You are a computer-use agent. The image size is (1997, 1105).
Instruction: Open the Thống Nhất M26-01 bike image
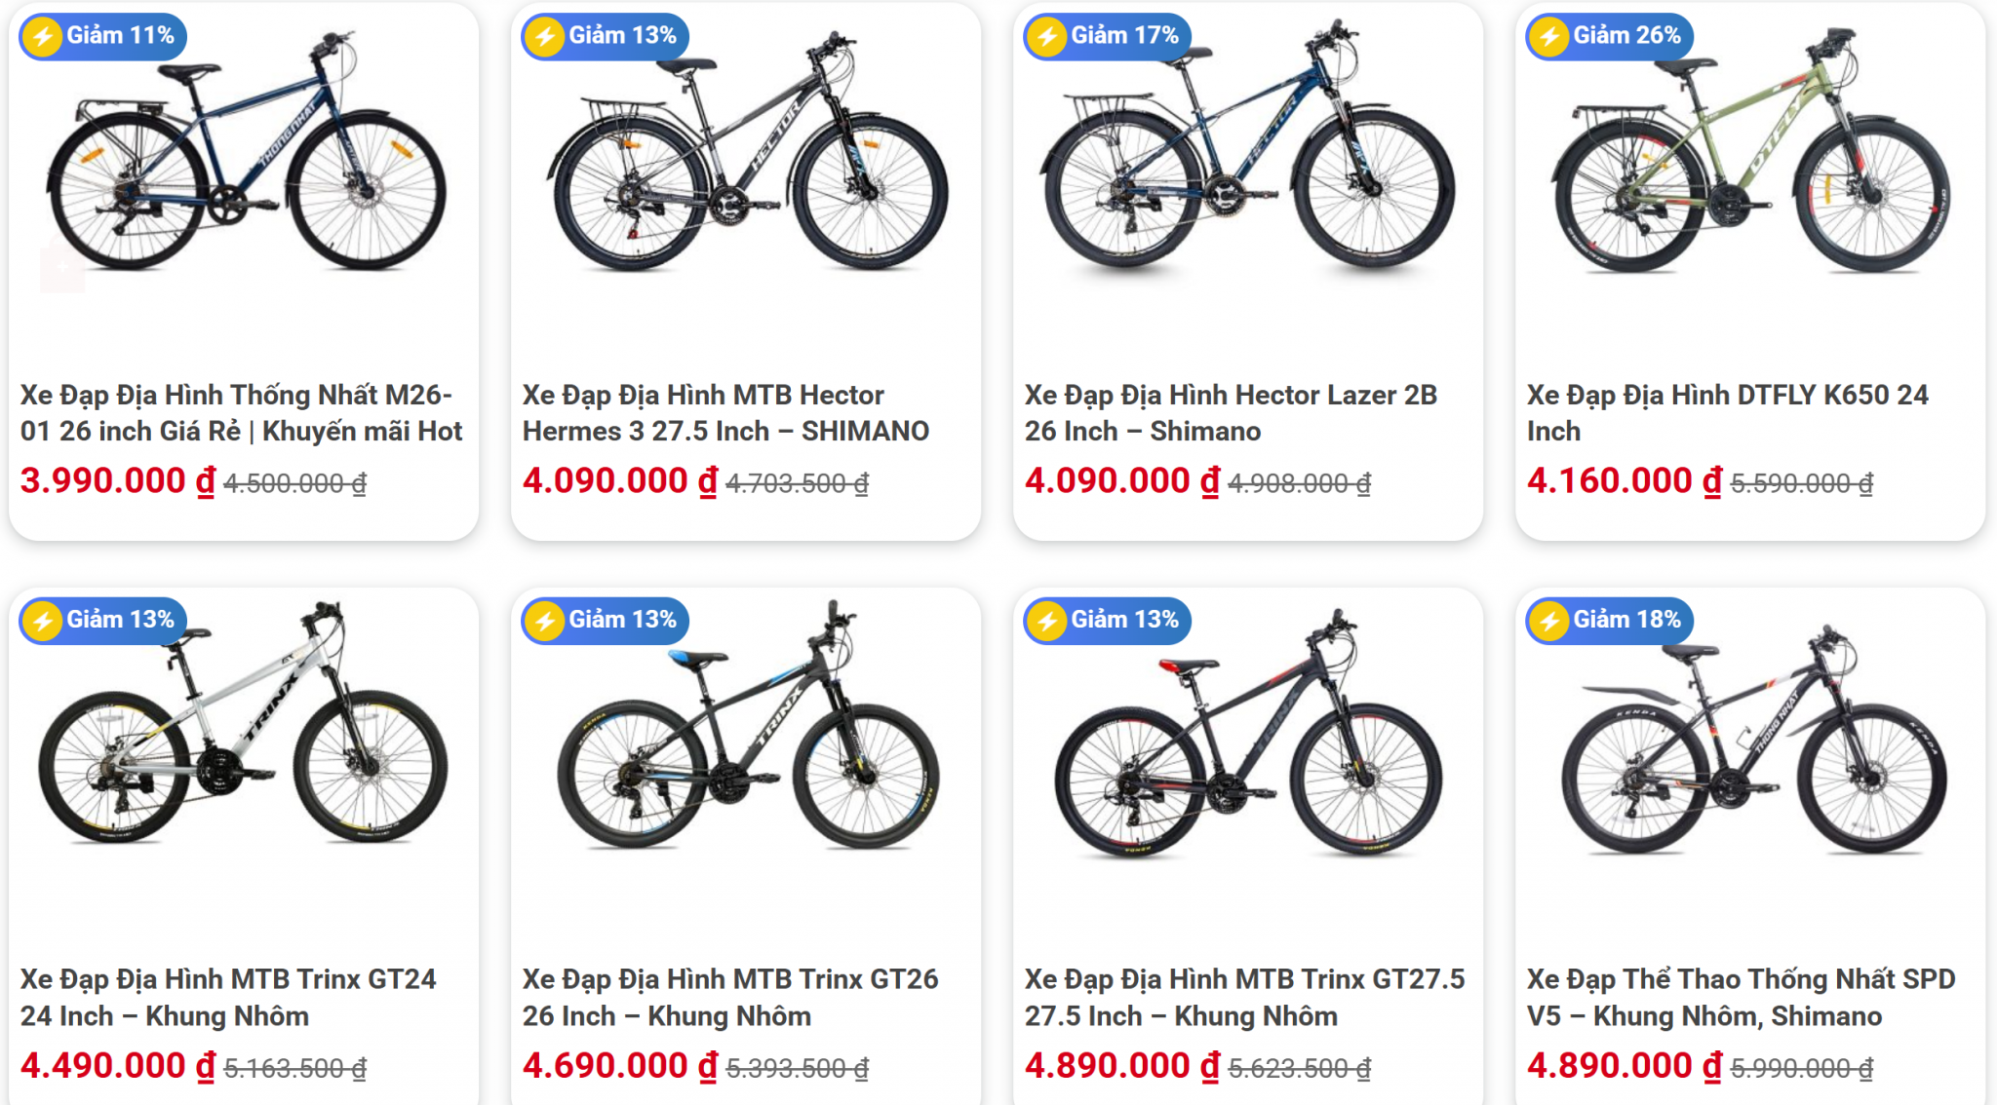[244, 166]
